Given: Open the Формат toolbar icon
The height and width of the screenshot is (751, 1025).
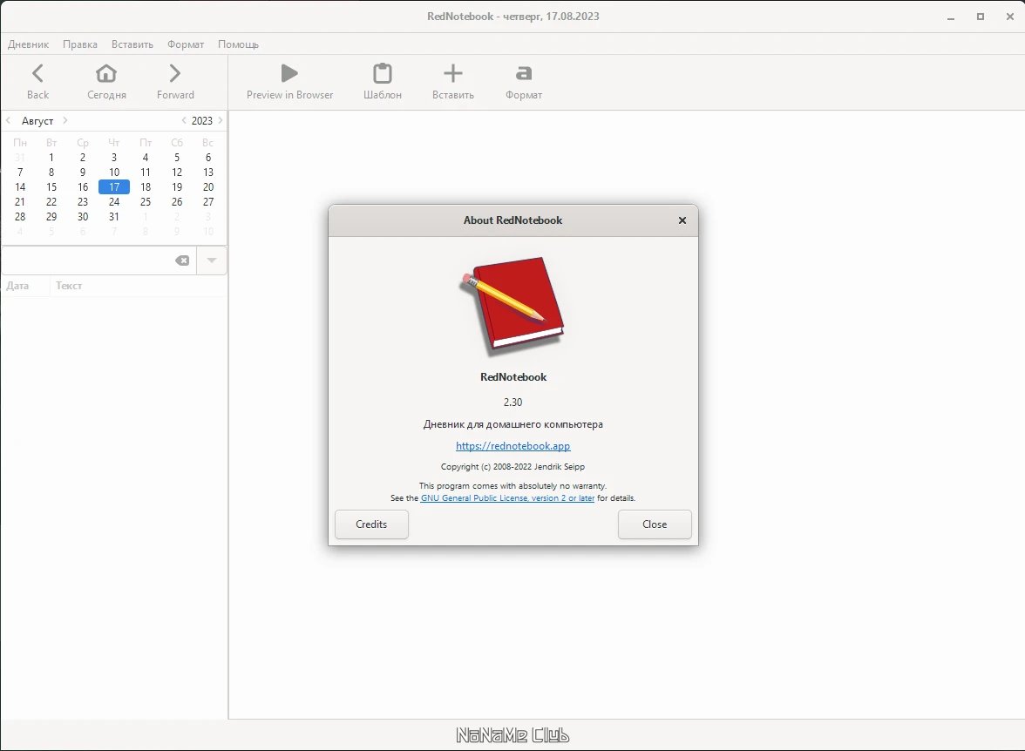Looking at the screenshot, I should tap(524, 73).
